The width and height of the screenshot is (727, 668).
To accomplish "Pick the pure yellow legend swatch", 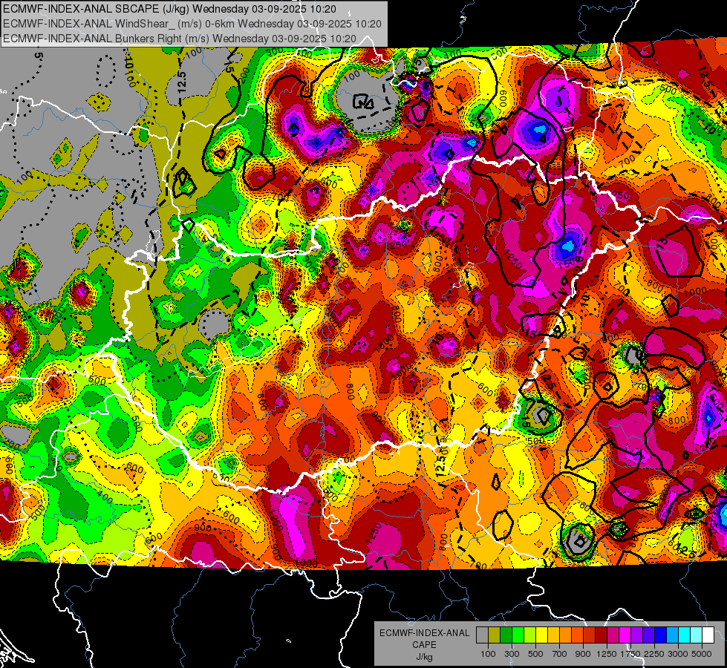I will (x=541, y=635).
